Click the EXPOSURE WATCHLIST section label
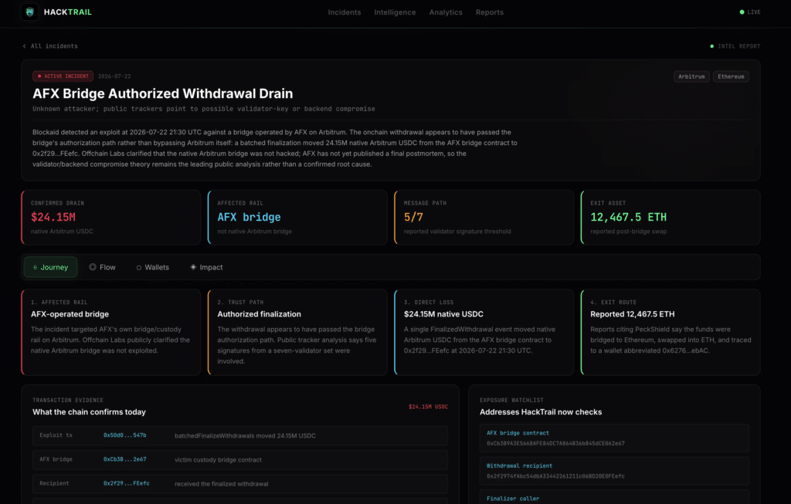The image size is (791, 504). pos(511,400)
